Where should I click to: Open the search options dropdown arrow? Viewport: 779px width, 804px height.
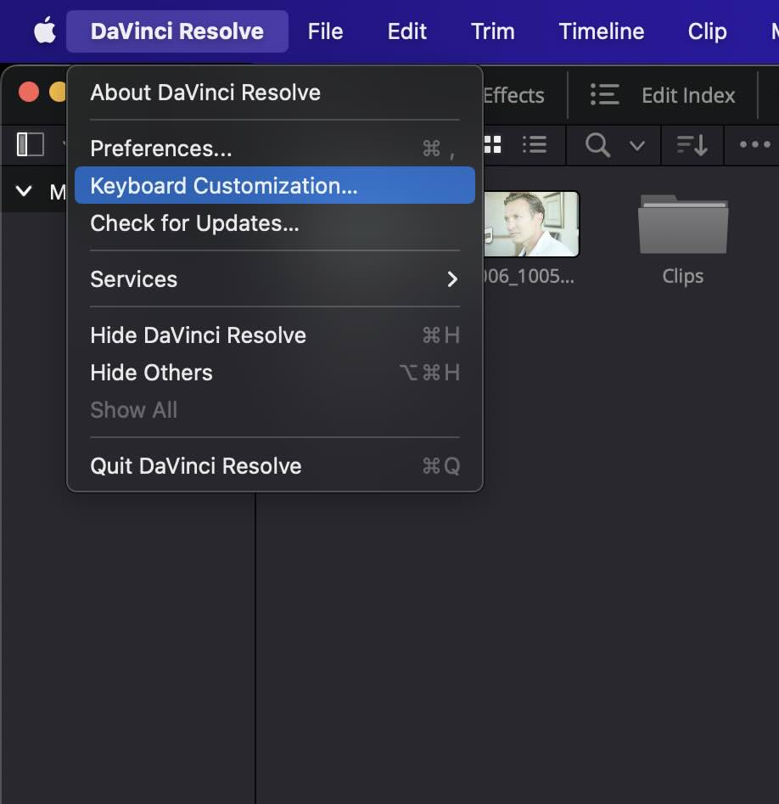pos(637,146)
